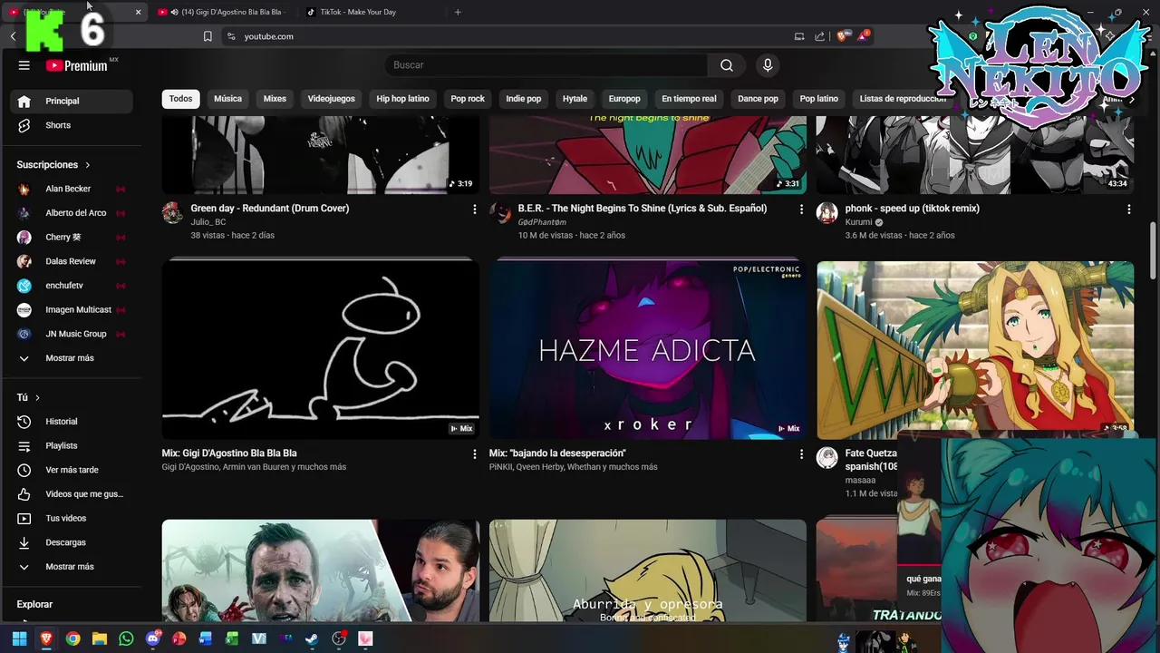Open more options for Mix Gigi D'Agostino
This screenshot has width=1160, height=653.
click(x=474, y=453)
